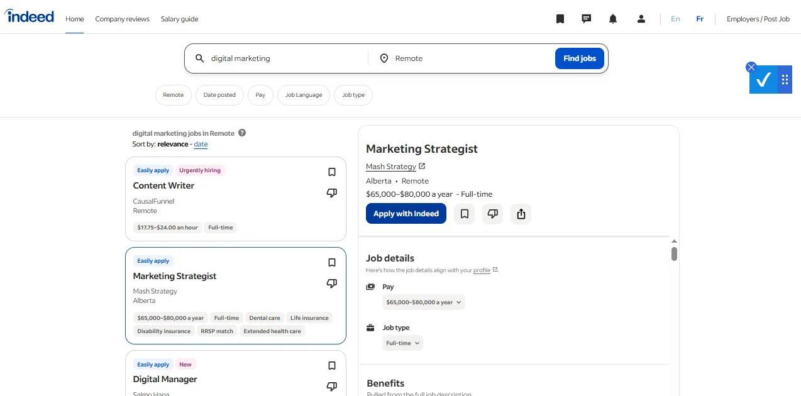Expand the $65,000–$80,000 a year pay chip
The image size is (801, 396).
[x=424, y=302]
